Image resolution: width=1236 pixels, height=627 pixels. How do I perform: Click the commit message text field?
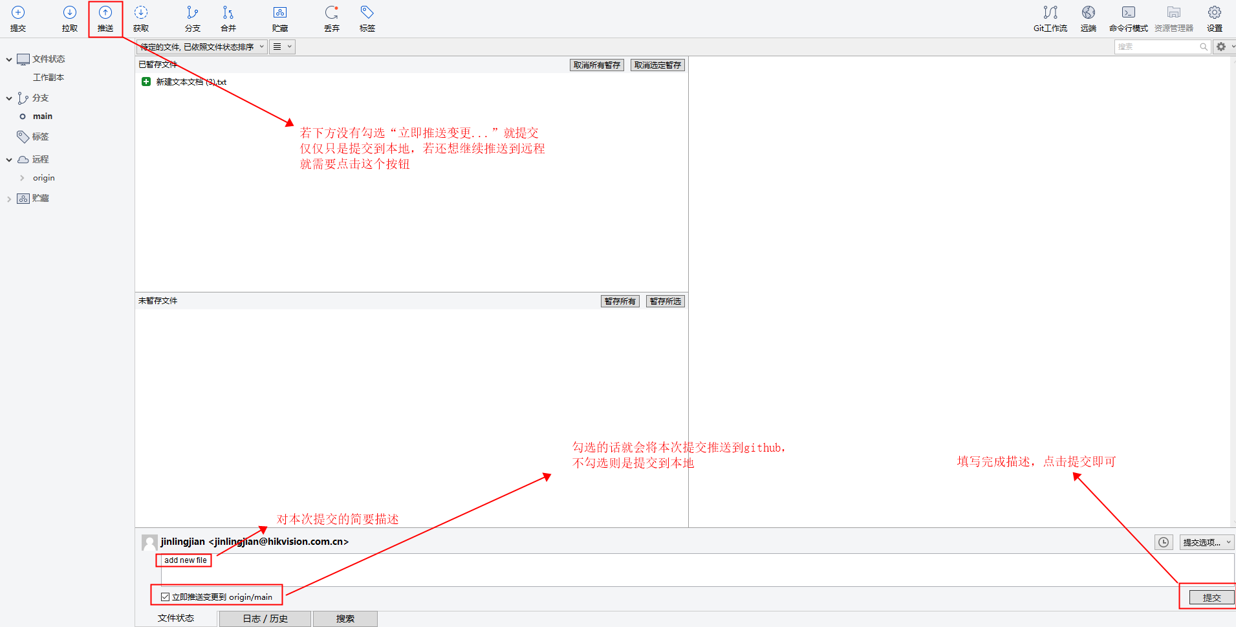click(x=698, y=569)
